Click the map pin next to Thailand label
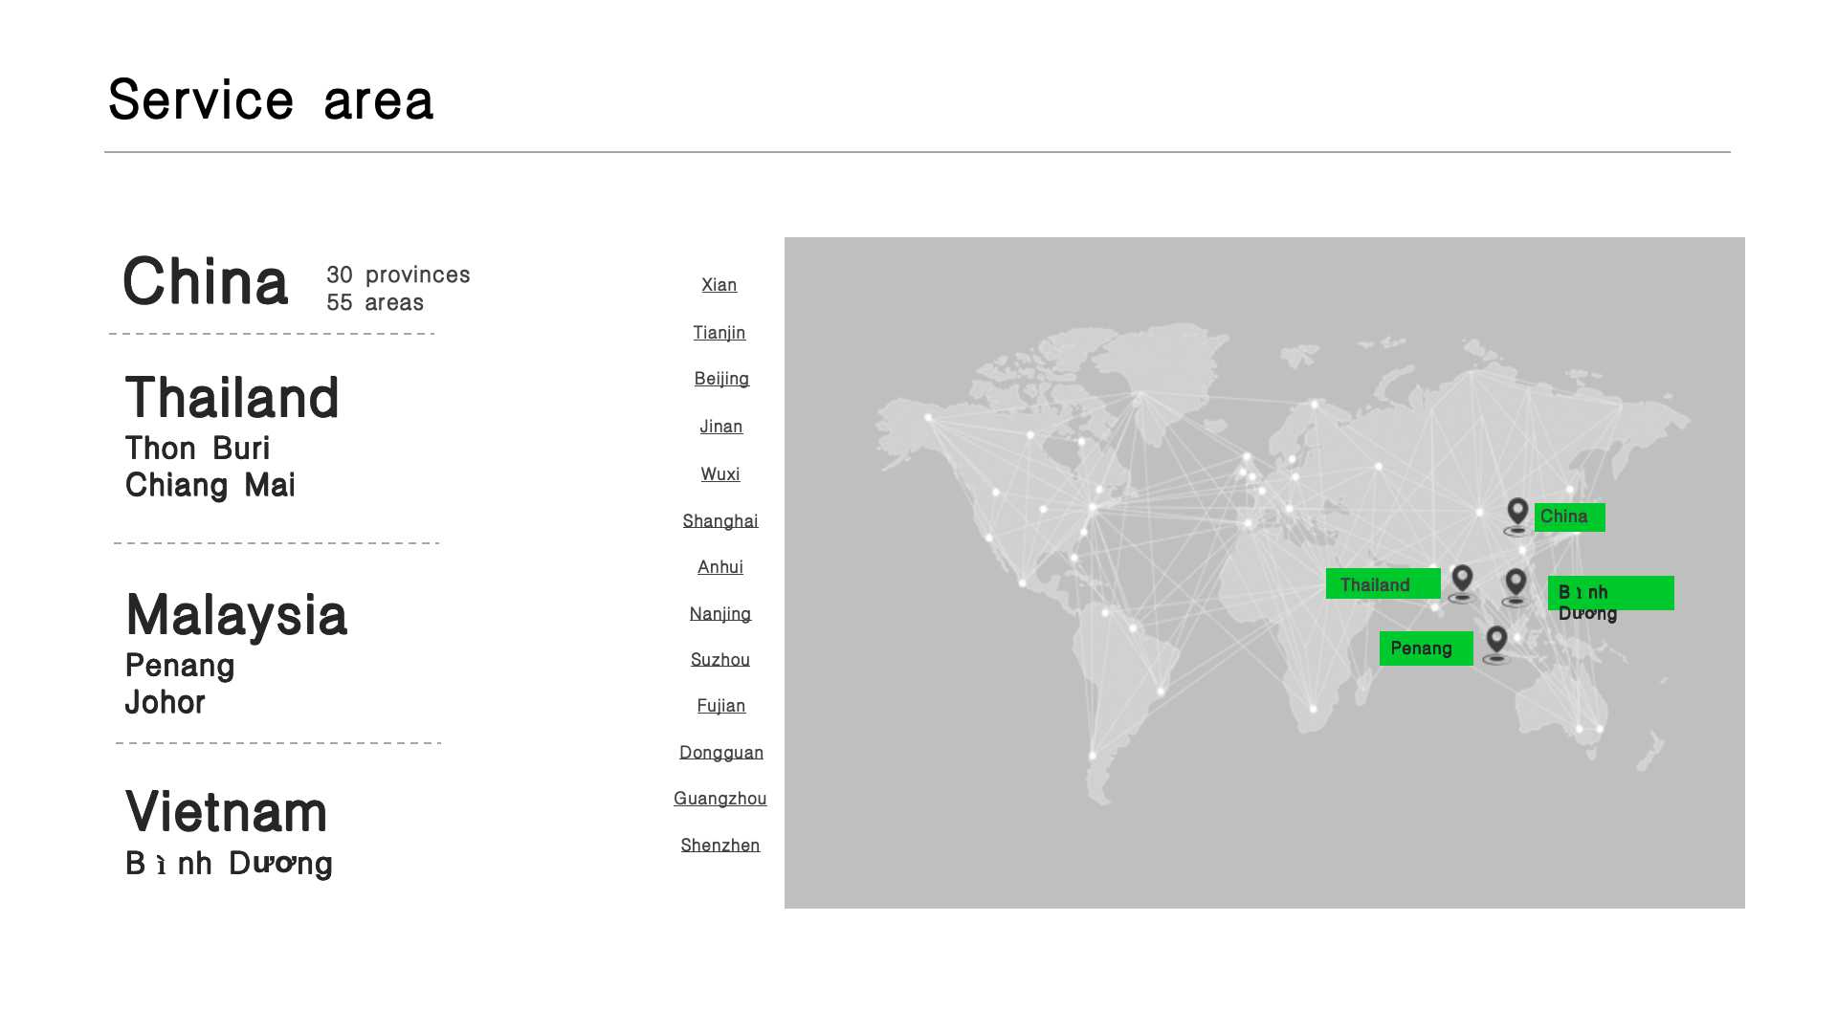Screen dimensions: 1837x1033 click(x=1462, y=582)
